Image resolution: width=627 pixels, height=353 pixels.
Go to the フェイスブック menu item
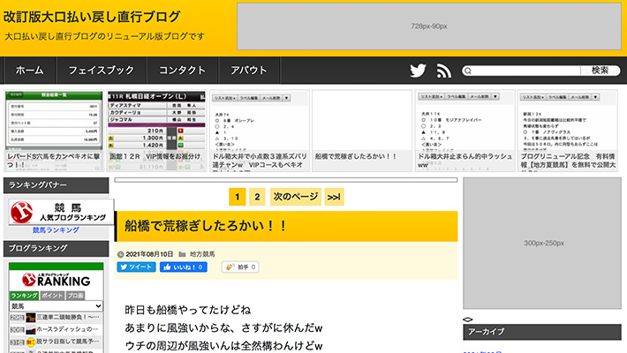point(102,71)
